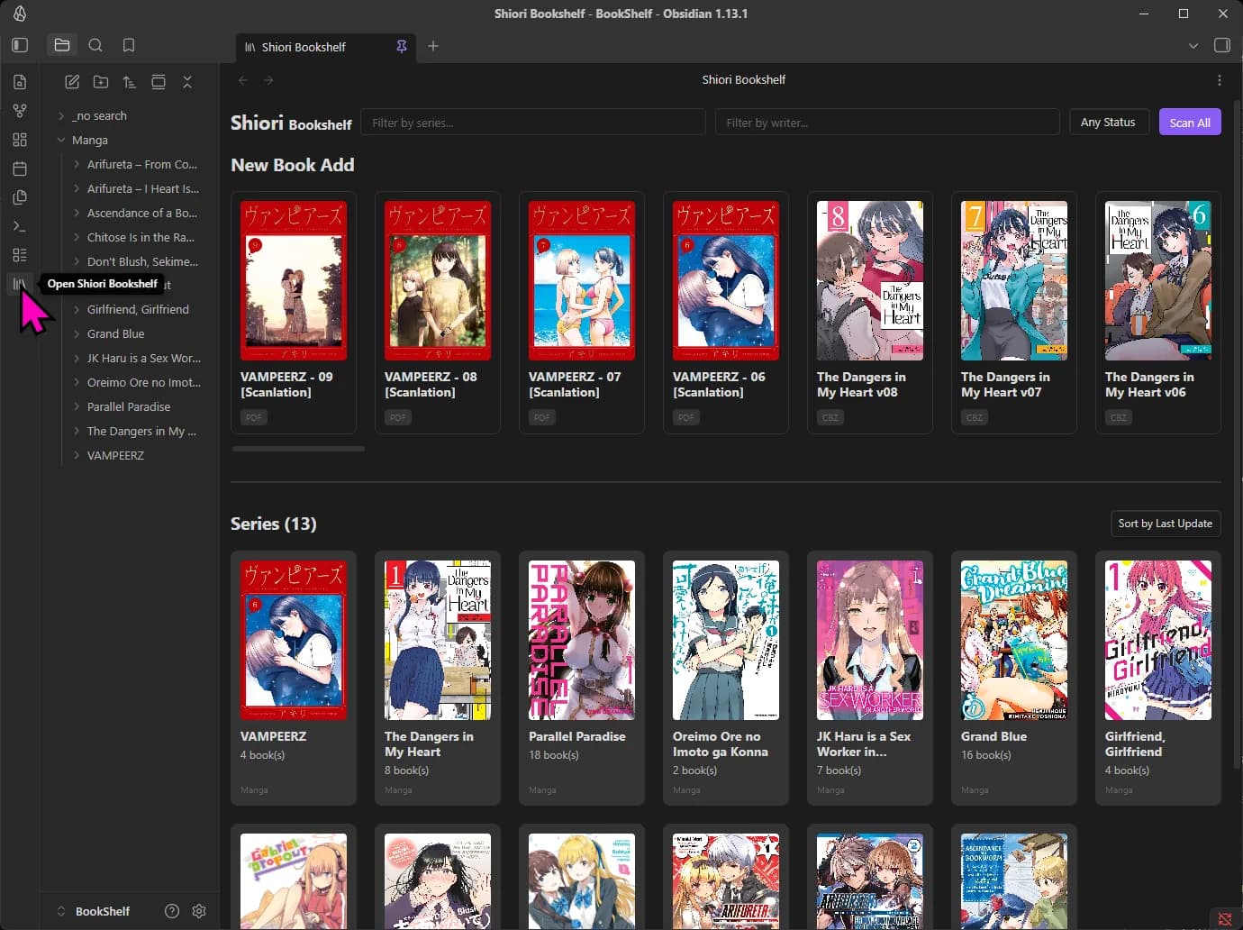The height and width of the screenshot is (930, 1243).
Task: Open JK Haru is a Sex Worker series card
Action: point(870,678)
